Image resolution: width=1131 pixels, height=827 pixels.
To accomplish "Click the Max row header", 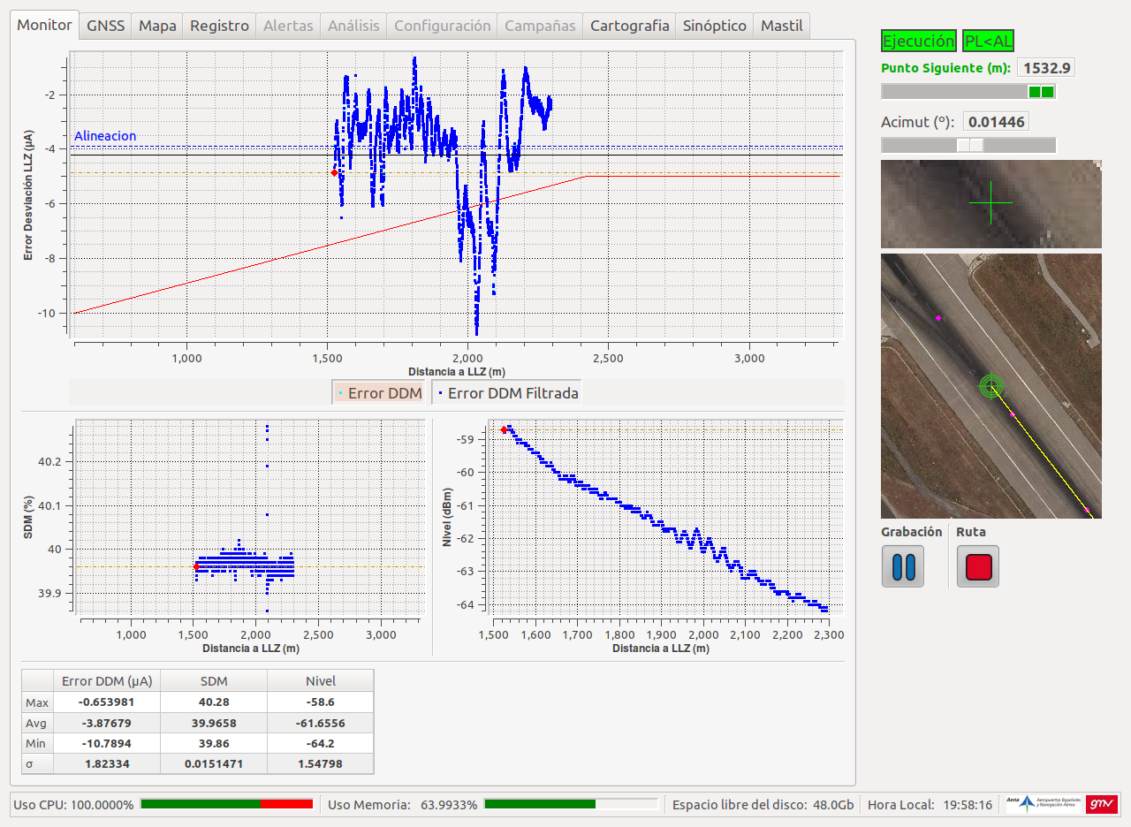I will pyautogui.click(x=38, y=702).
